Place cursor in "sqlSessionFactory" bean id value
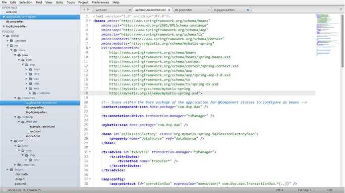The width and height of the screenshot is (345, 193). tap(138, 134)
